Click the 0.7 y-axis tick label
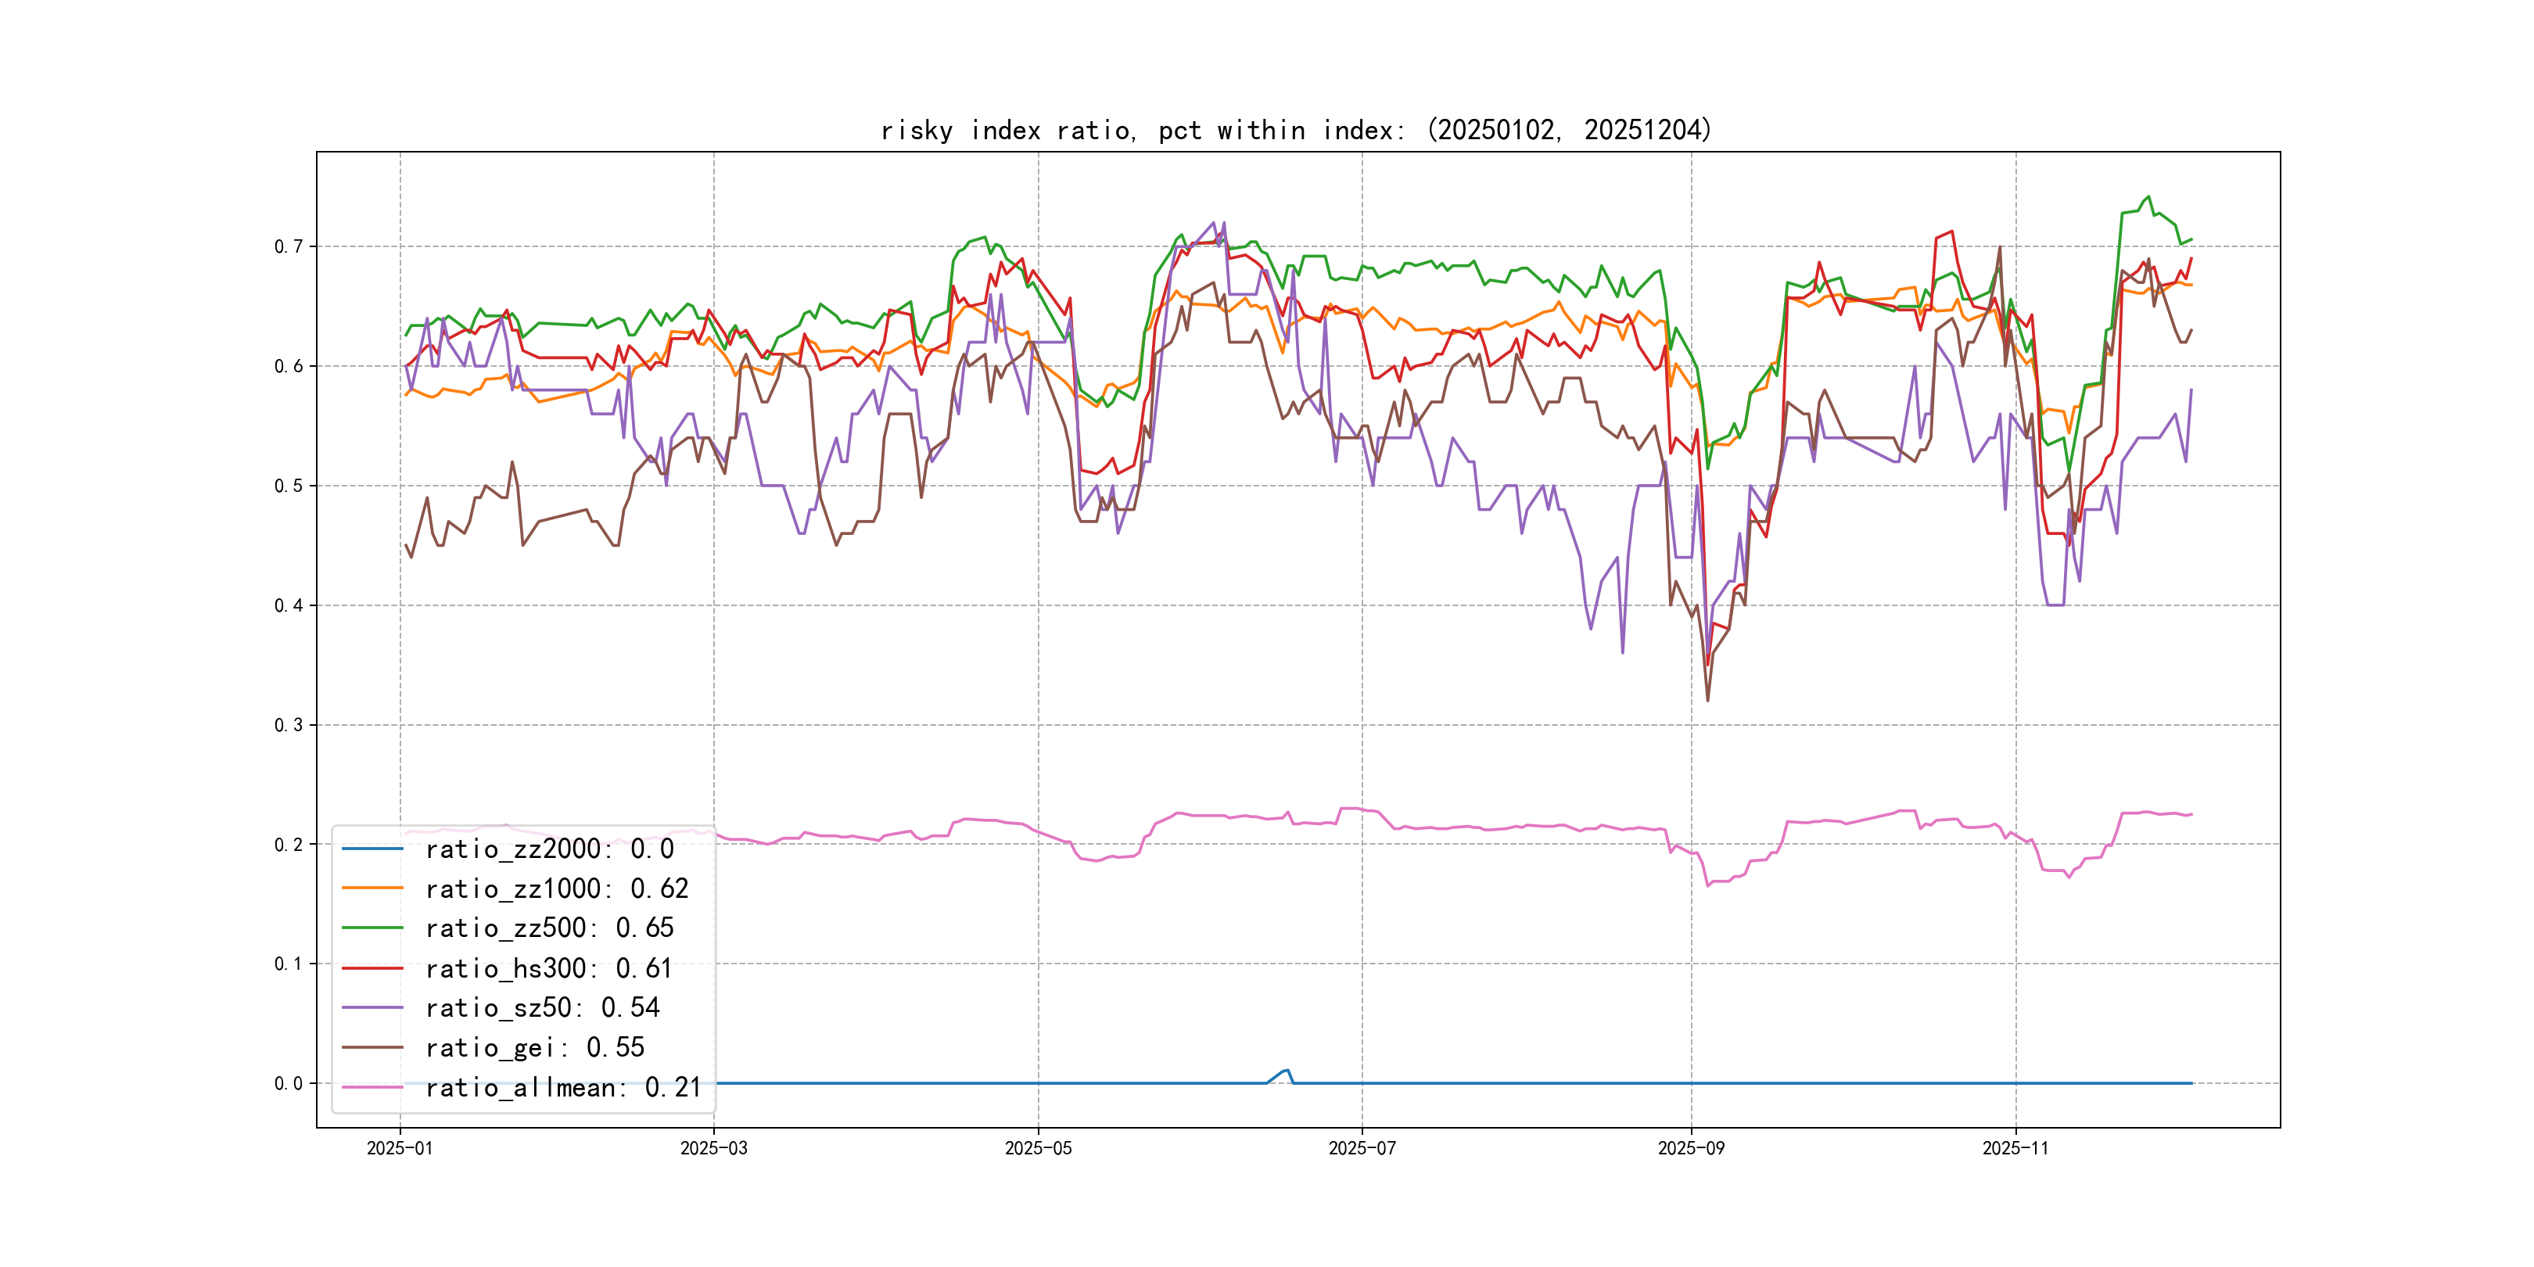The image size is (2534, 1267). click(x=289, y=246)
